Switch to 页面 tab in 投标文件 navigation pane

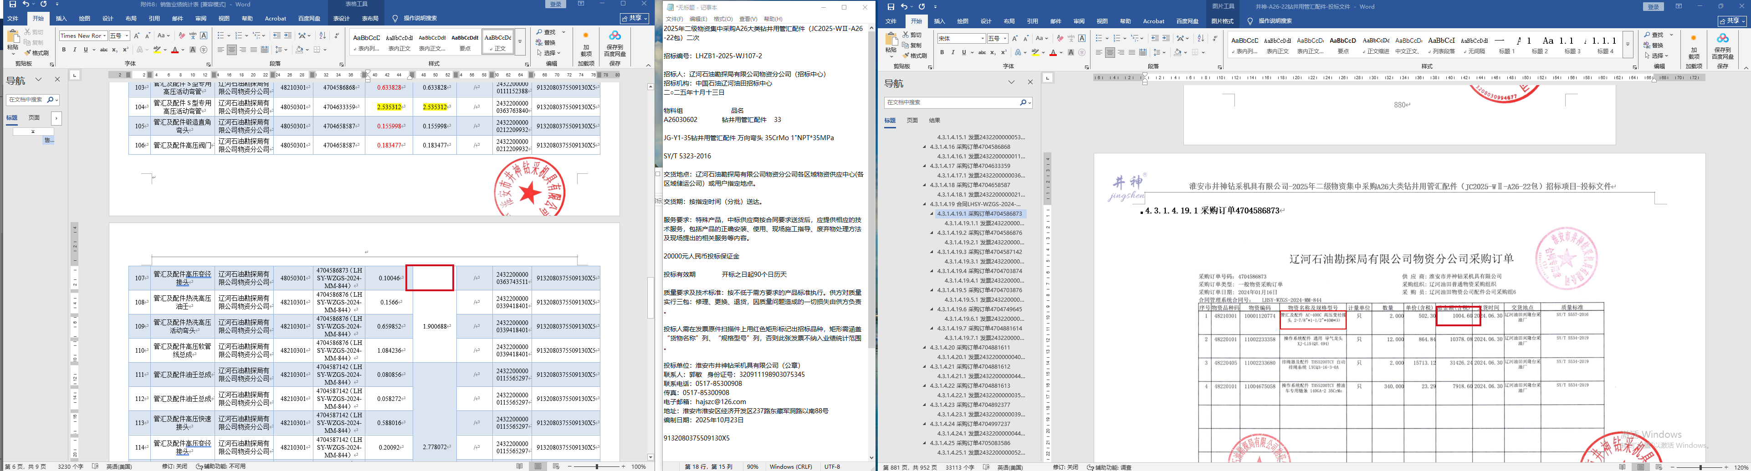(x=912, y=120)
